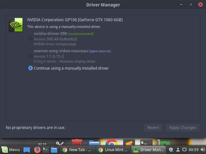Screen dimensions: 206x154
Task: Click the Revert button
Action: pyautogui.click(x=153, y=128)
